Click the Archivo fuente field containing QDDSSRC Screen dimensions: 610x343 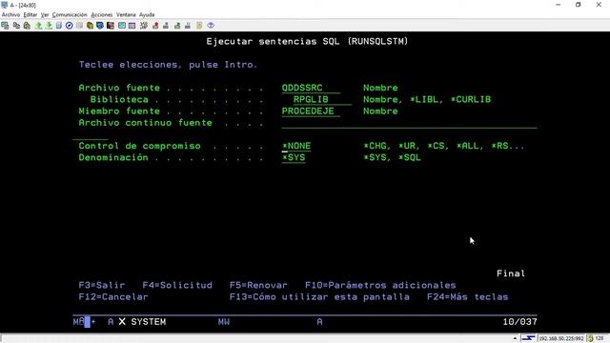tap(311, 88)
